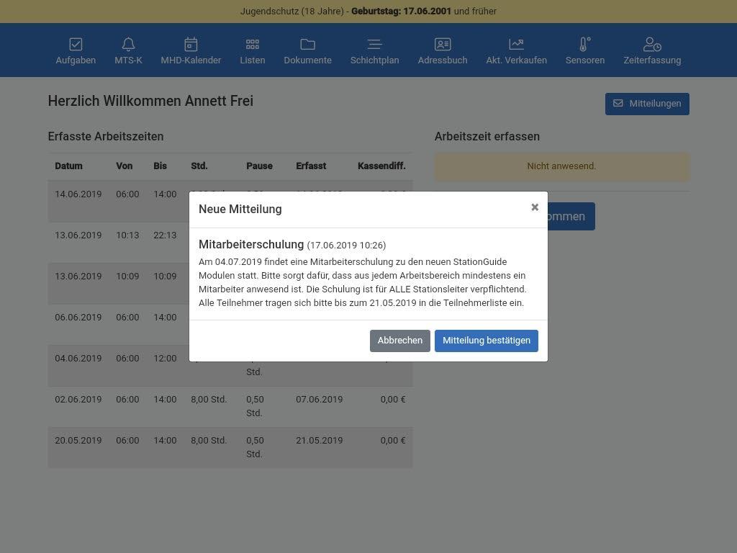This screenshot has height=553, width=737.
Task: Click the Nicht anwesend status banner
Action: 561,166
